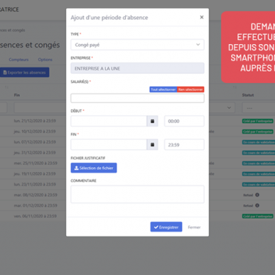The width and height of the screenshot is (275, 275).
Task: Open the Options tab
Action: coord(45,60)
